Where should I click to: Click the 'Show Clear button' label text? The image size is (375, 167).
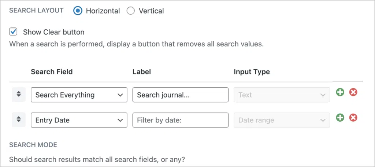(53, 32)
